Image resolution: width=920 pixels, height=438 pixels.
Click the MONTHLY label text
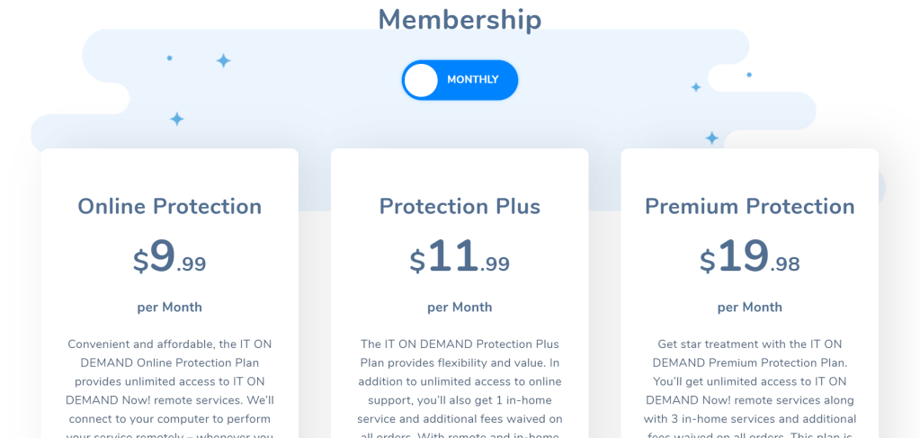point(472,80)
